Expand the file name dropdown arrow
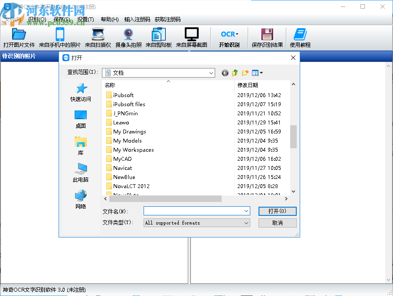The height and width of the screenshot is (296, 393). [x=246, y=211]
